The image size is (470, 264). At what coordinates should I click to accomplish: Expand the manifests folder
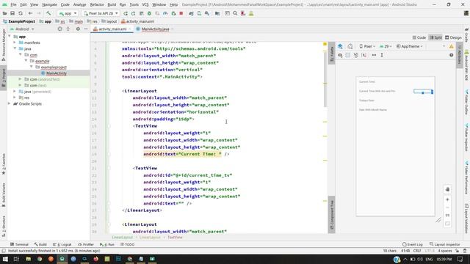[x=15, y=43]
